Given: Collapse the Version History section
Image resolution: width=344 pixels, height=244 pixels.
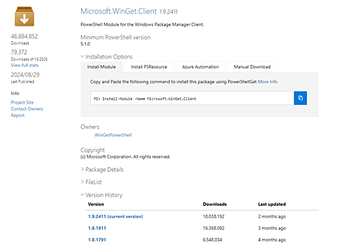Looking at the screenshot, I should (x=102, y=195).
